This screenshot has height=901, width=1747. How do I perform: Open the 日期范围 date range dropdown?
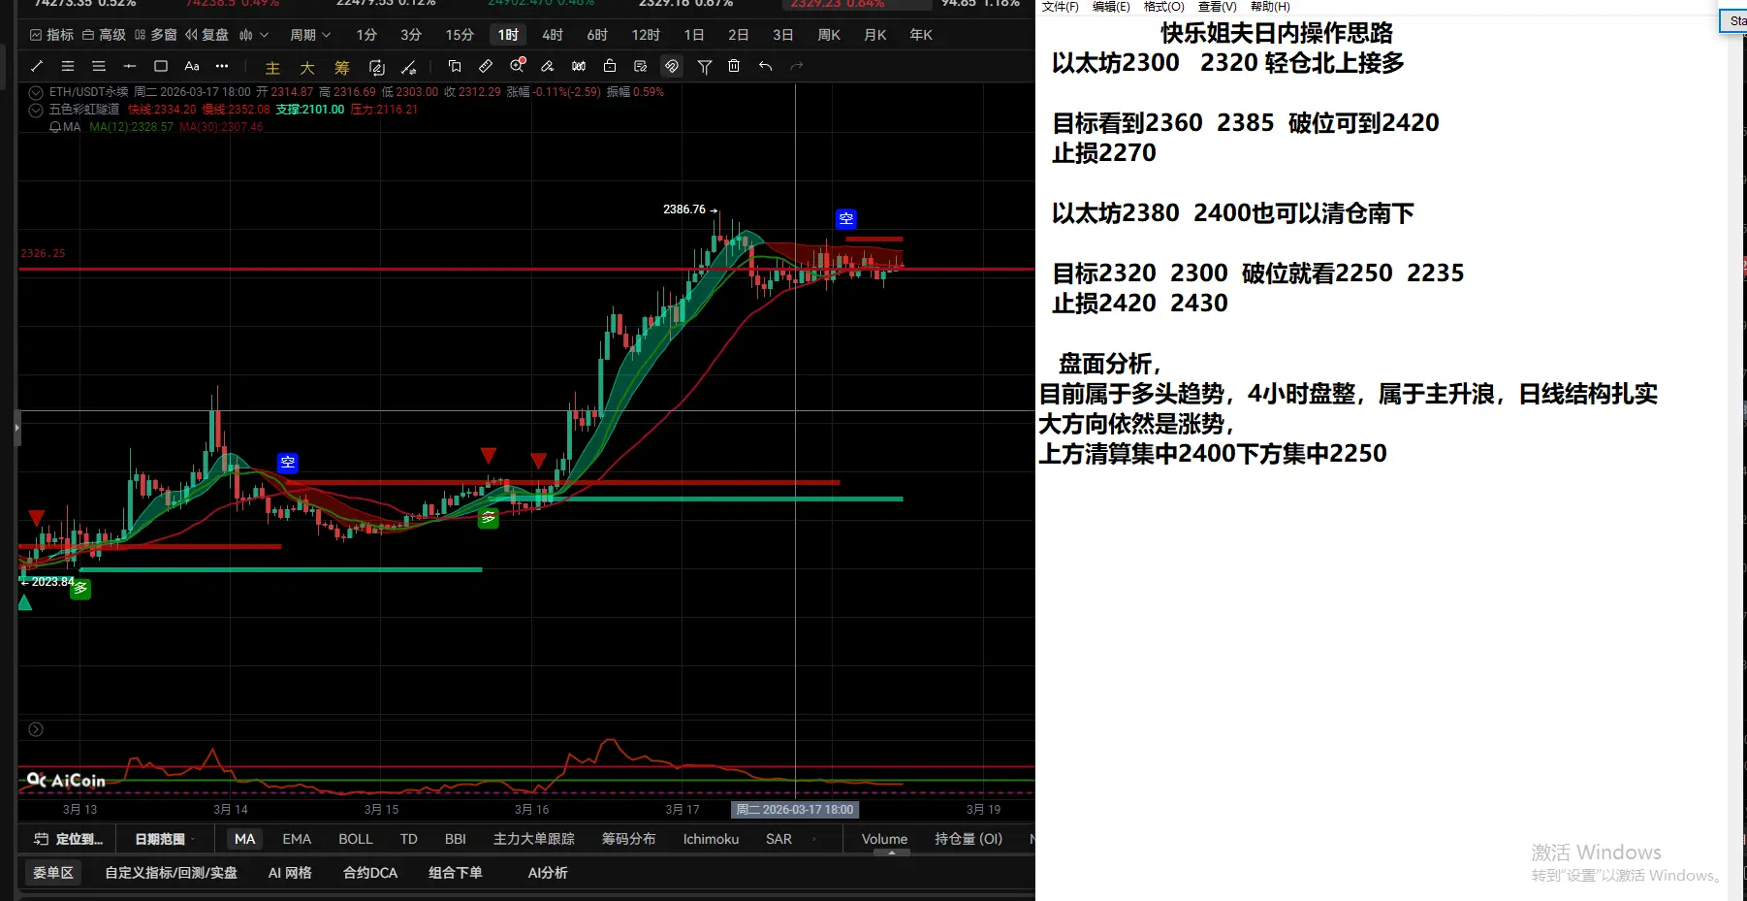pos(165,839)
